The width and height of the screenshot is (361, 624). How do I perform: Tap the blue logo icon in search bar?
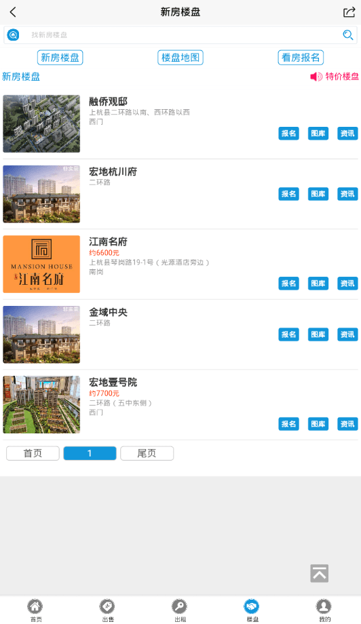coord(13,35)
